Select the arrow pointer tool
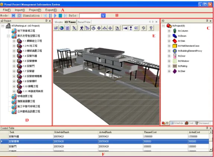The height and width of the screenshot is (157, 214). coord(87,28)
